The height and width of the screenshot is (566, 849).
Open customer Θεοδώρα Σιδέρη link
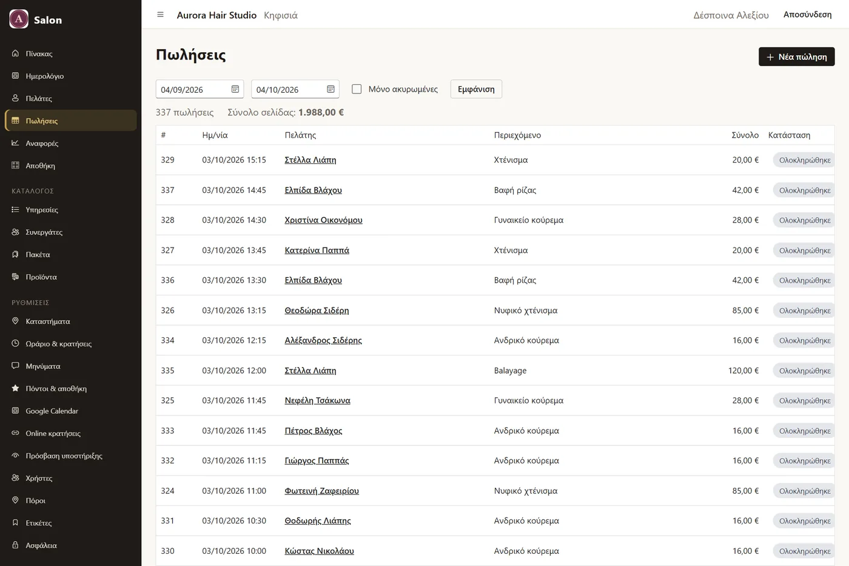pyautogui.click(x=317, y=311)
